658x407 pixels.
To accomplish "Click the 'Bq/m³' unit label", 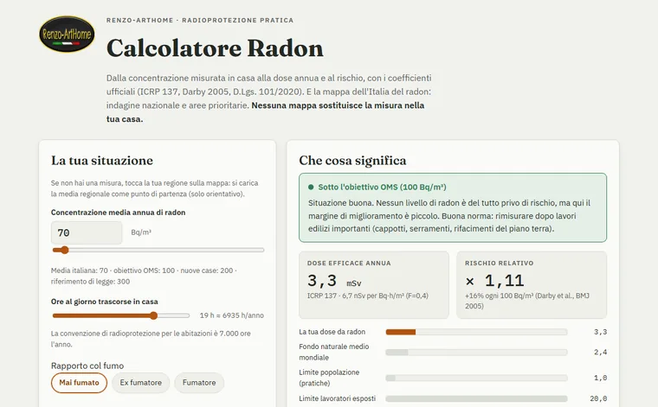I will [141, 232].
